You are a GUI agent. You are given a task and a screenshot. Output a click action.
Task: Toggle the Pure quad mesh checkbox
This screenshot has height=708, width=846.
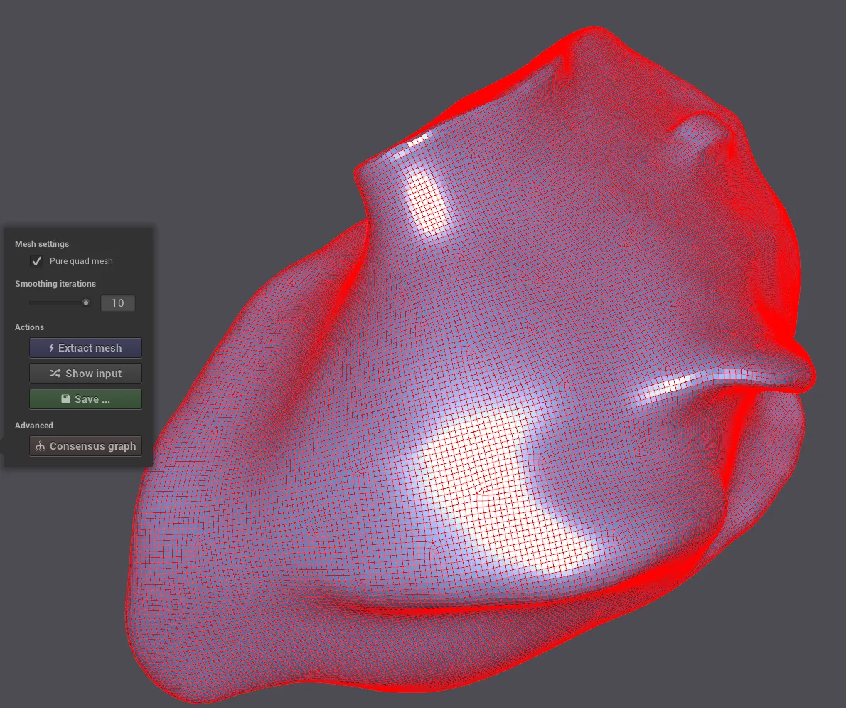37,261
